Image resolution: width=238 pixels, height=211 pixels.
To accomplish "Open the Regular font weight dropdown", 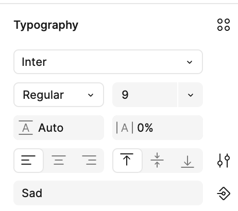I will (59, 95).
